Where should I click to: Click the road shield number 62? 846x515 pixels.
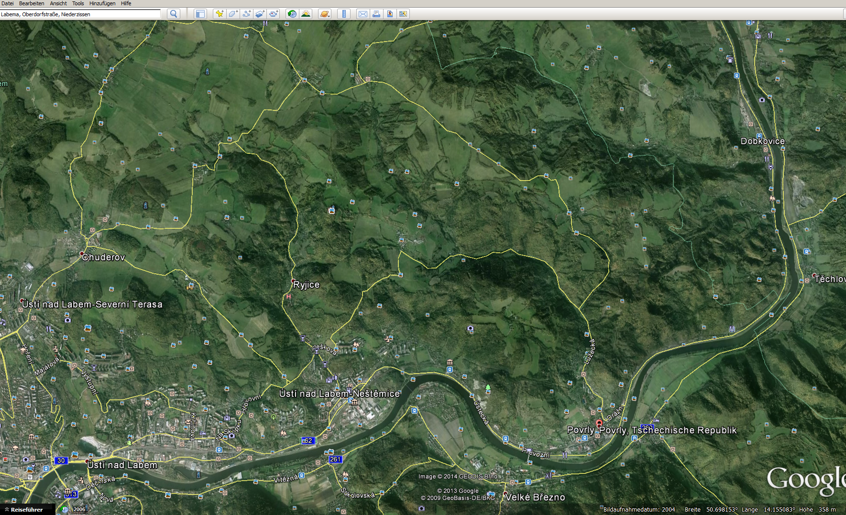point(308,440)
